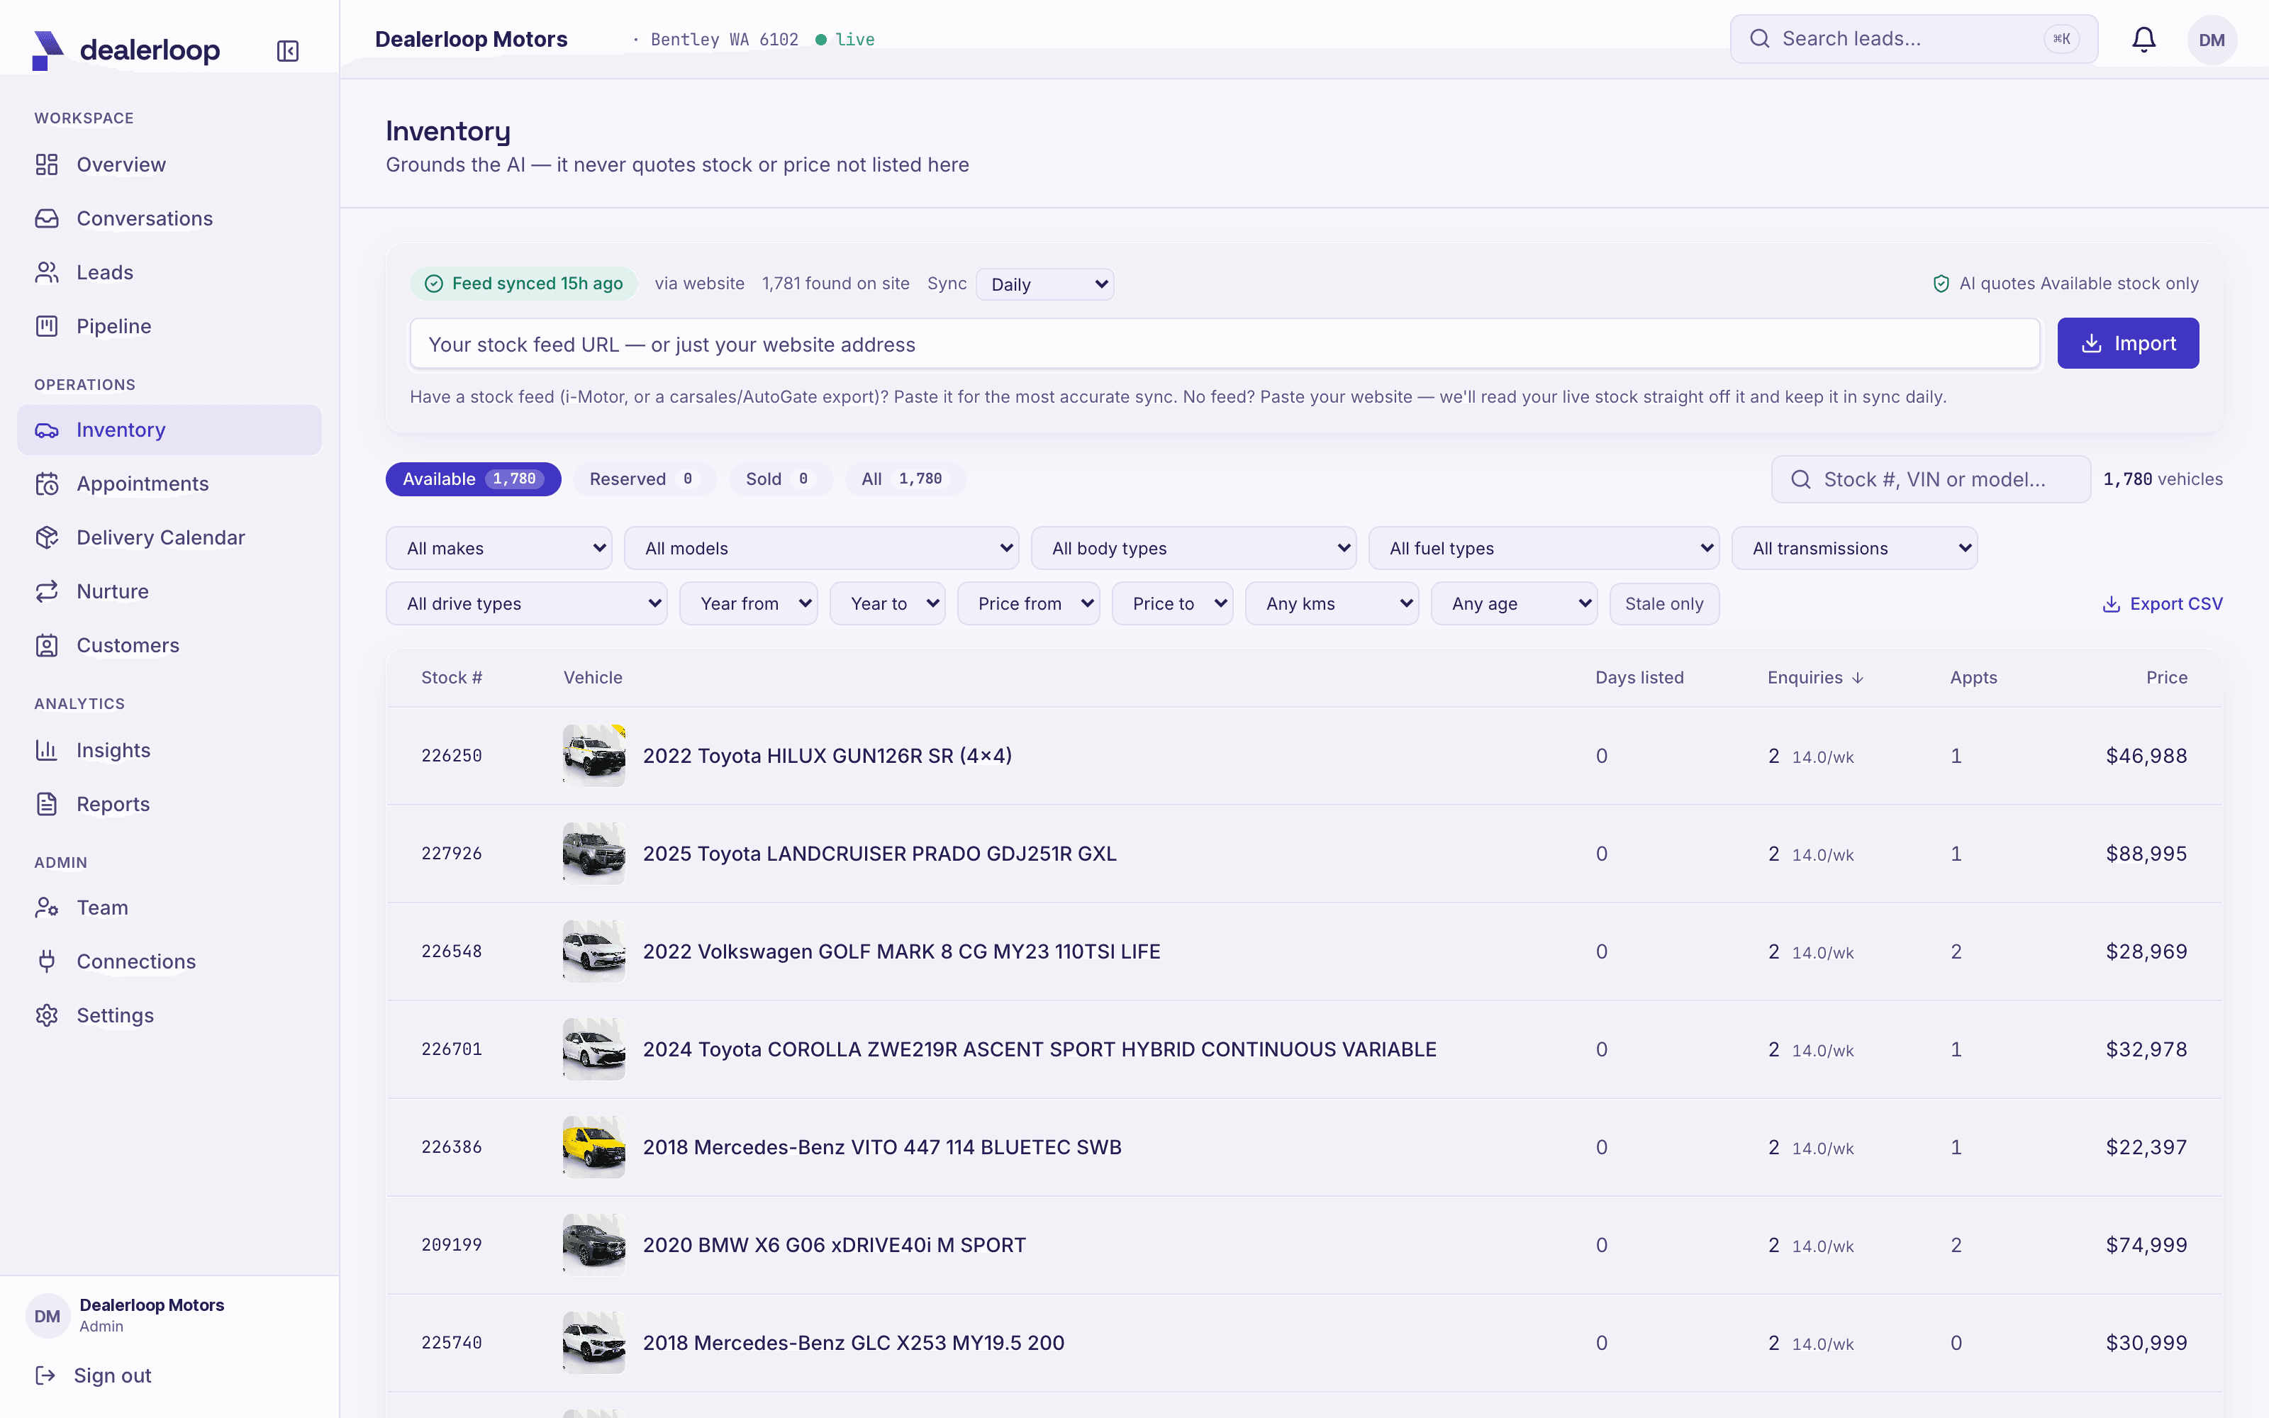Screen dimensions: 2269x1418
Task: Open the Price from dropdown
Action: click(1029, 604)
